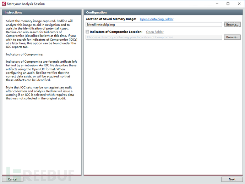245x184 pixels.
Task: Browse for the Indicators of Compromise directory
Action: tap(232, 37)
